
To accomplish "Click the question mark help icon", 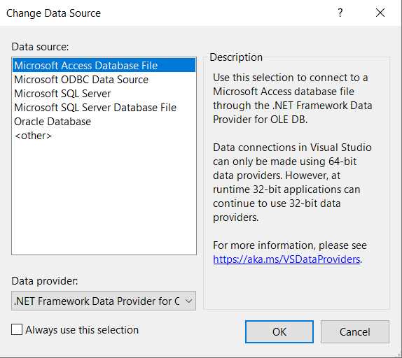I will (340, 13).
